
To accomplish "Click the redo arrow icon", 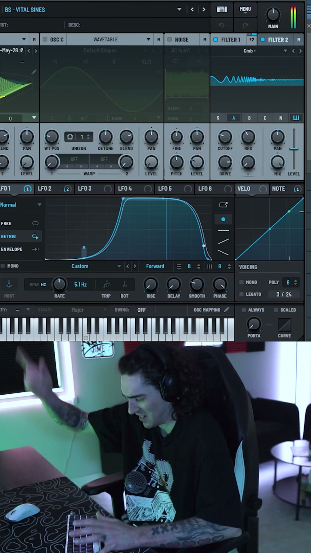I will (x=245, y=25).
